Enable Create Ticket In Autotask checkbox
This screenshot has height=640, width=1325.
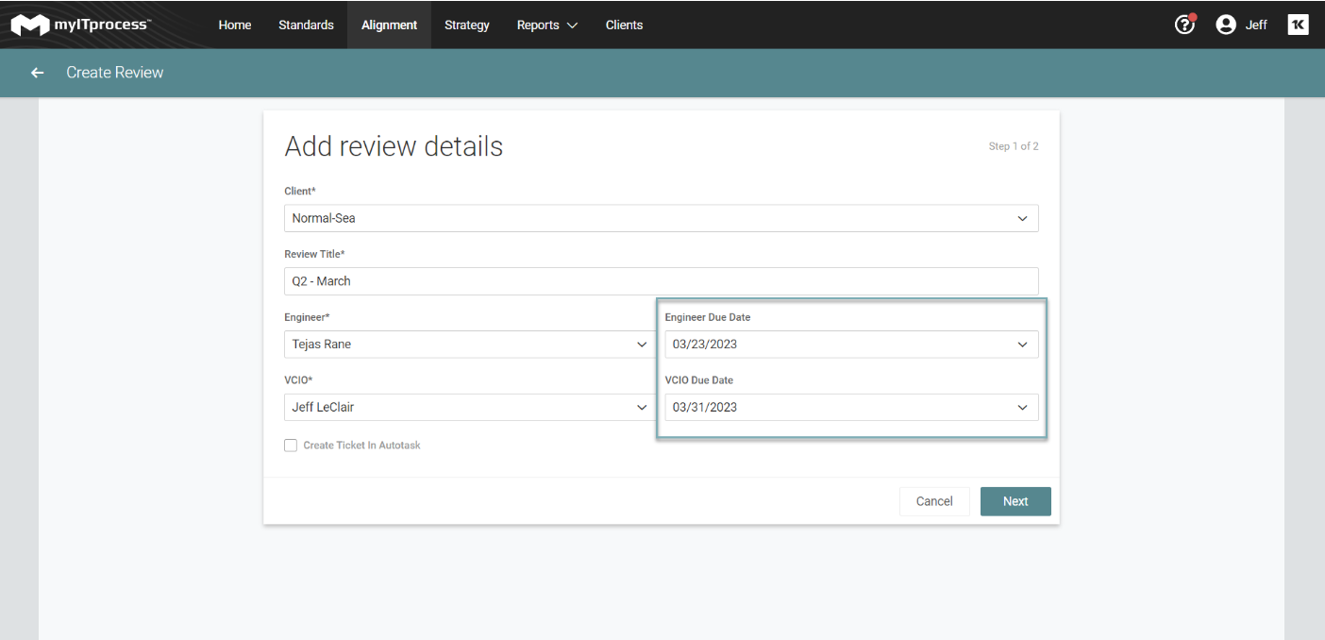(x=291, y=446)
